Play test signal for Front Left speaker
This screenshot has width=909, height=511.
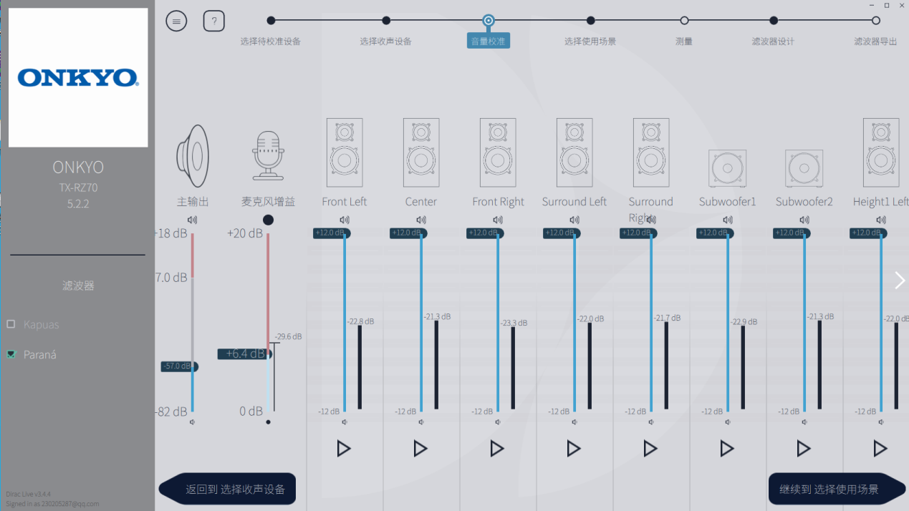coord(344,449)
